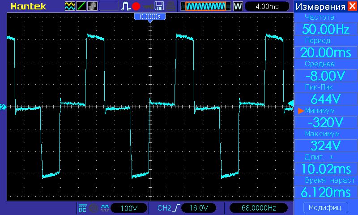Save the capture with the floppy disk icon
This screenshot has height=215, width=358.
click(x=159, y=6)
